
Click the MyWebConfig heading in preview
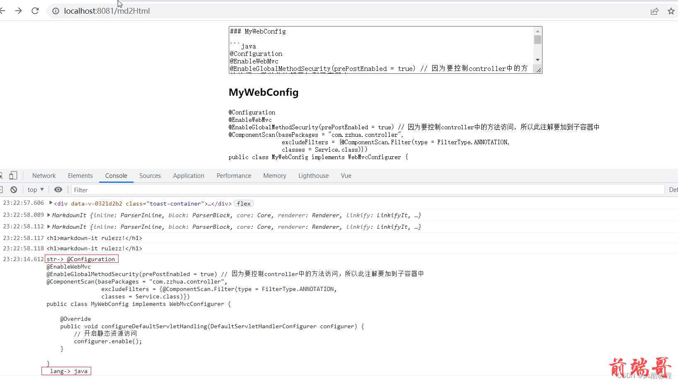[264, 92]
